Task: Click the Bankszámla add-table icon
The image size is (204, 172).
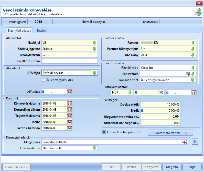Action: pos(188,74)
